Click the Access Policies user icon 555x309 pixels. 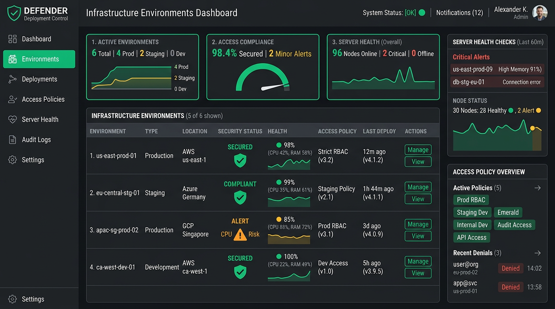click(x=13, y=99)
